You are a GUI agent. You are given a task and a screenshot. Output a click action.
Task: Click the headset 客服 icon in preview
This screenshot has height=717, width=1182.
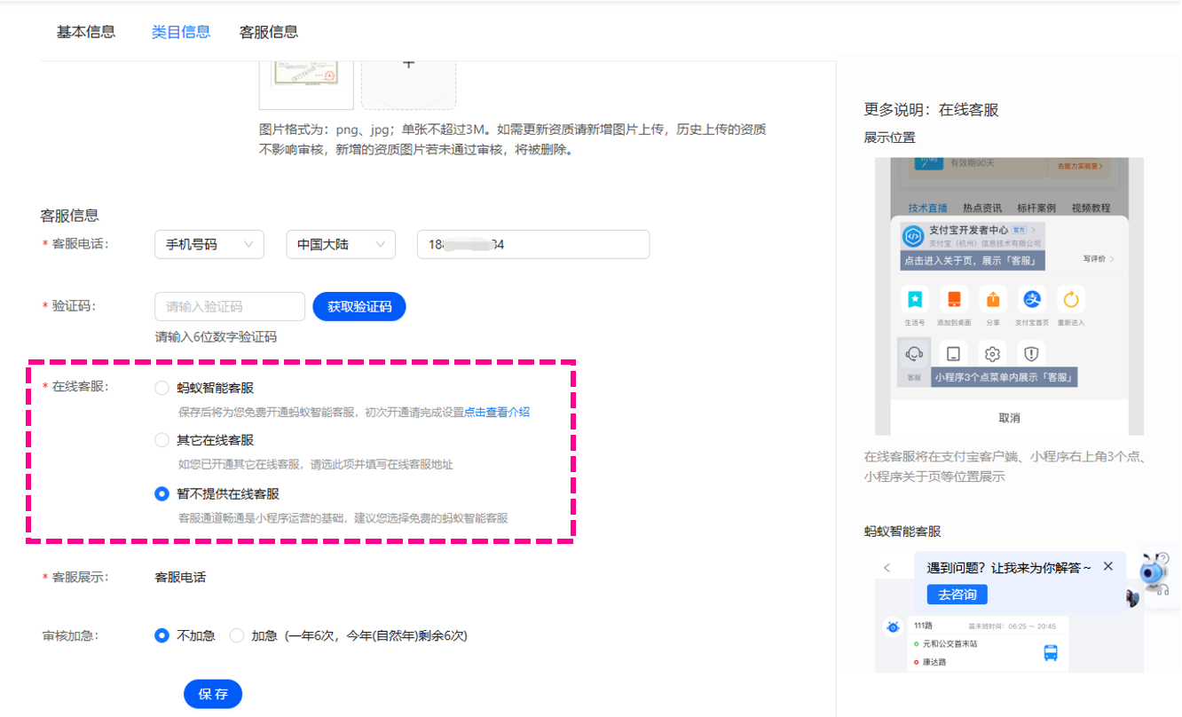point(914,353)
